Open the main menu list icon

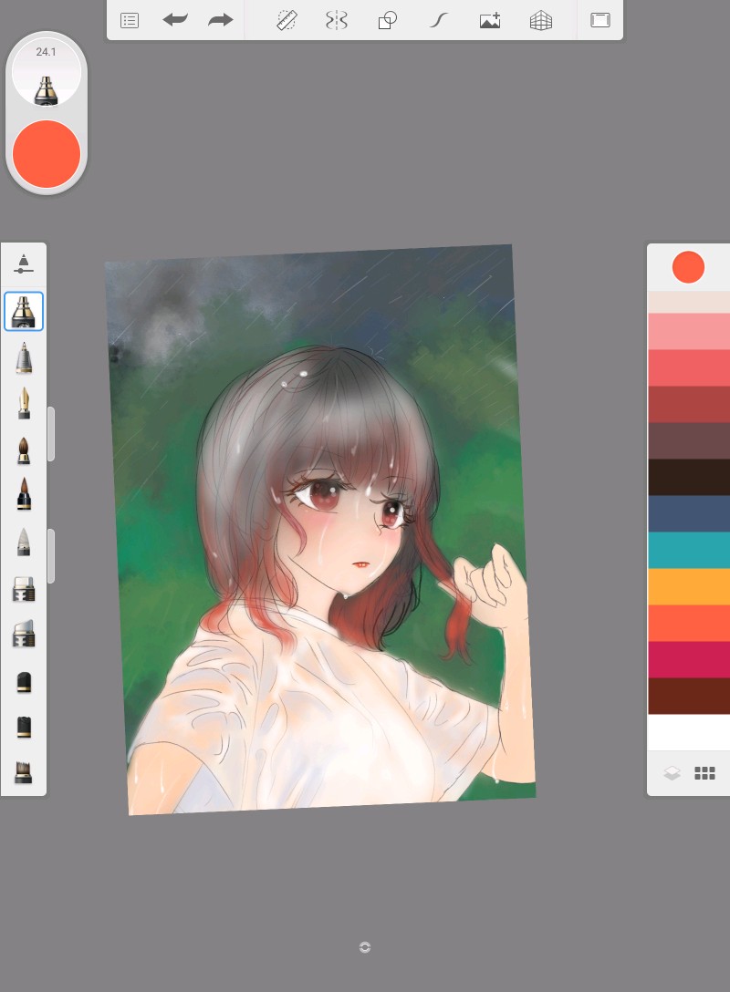point(130,20)
